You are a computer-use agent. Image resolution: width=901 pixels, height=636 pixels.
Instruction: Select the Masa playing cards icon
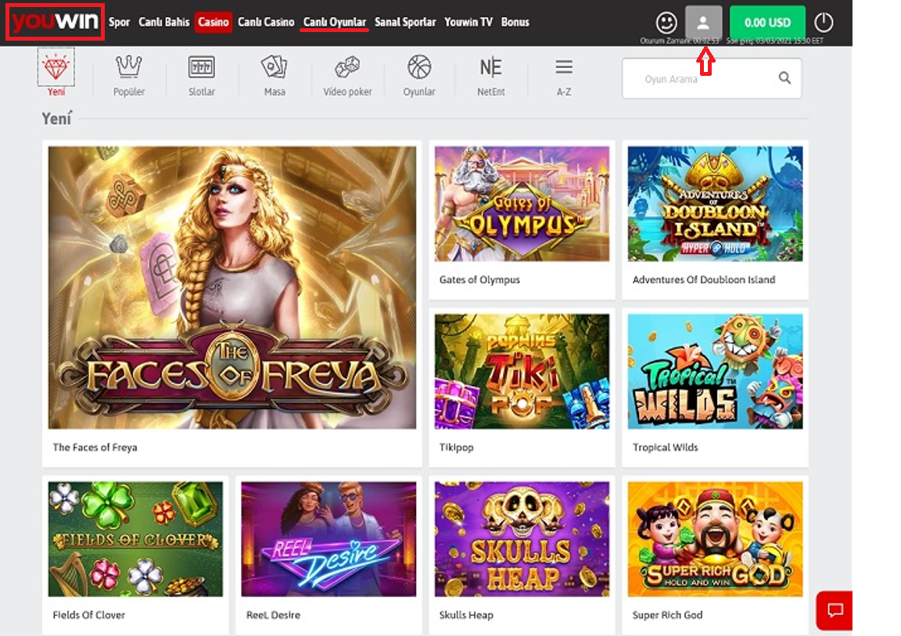[x=274, y=66]
